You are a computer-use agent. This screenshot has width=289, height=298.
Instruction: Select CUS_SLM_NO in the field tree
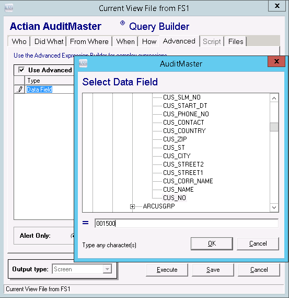182,97
